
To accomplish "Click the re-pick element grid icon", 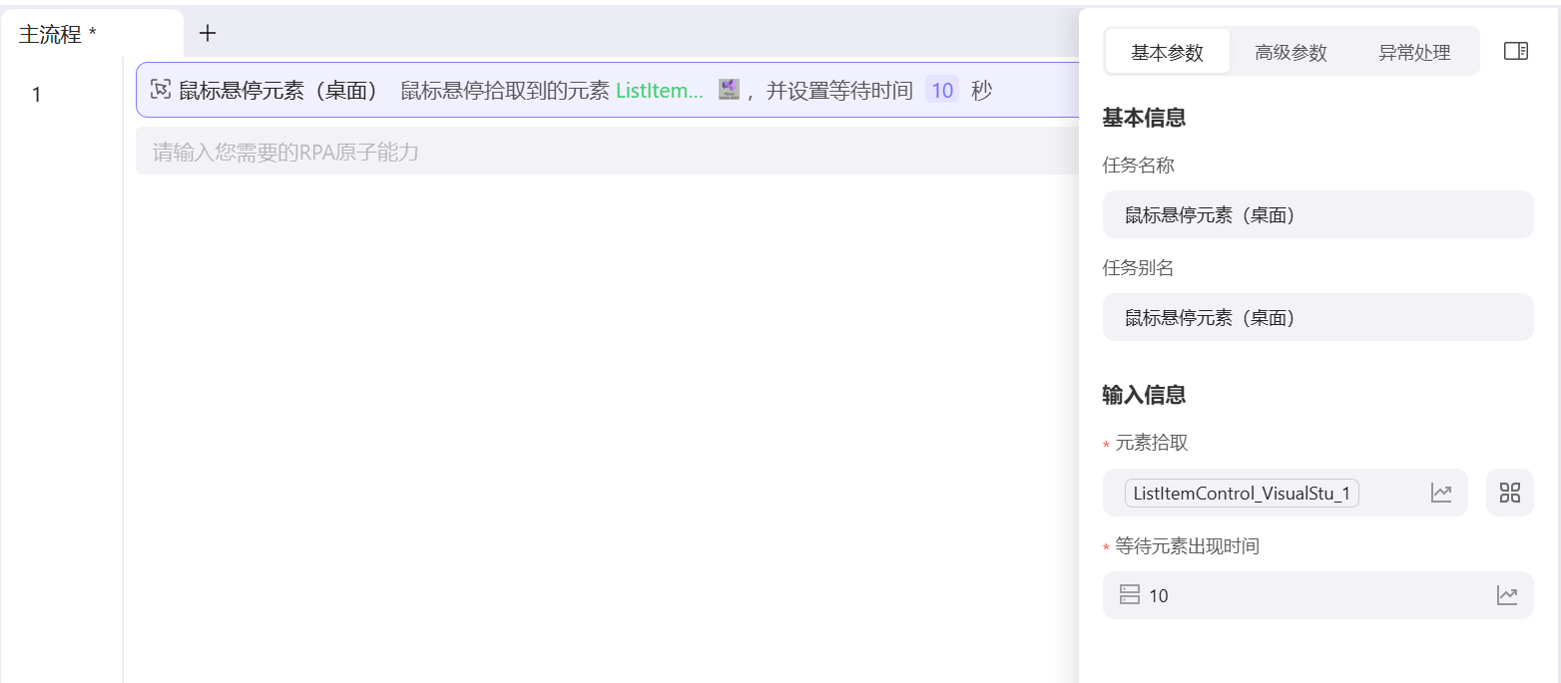I will (1510, 492).
